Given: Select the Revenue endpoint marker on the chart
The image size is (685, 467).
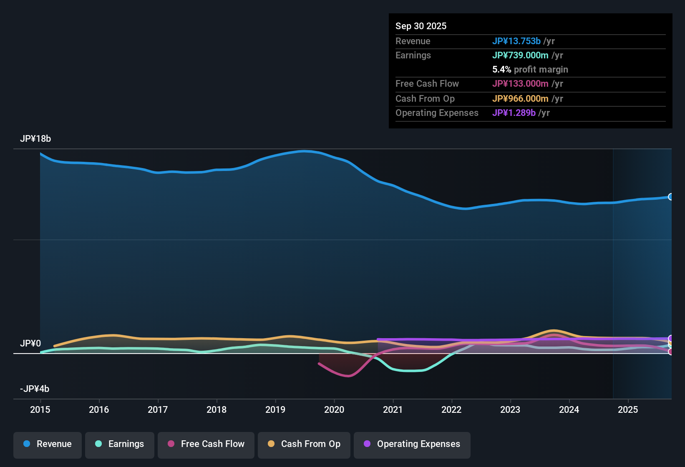Looking at the screenshot, I should coord(671,196).
